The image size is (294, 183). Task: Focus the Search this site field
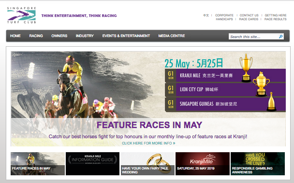[254, 37]
